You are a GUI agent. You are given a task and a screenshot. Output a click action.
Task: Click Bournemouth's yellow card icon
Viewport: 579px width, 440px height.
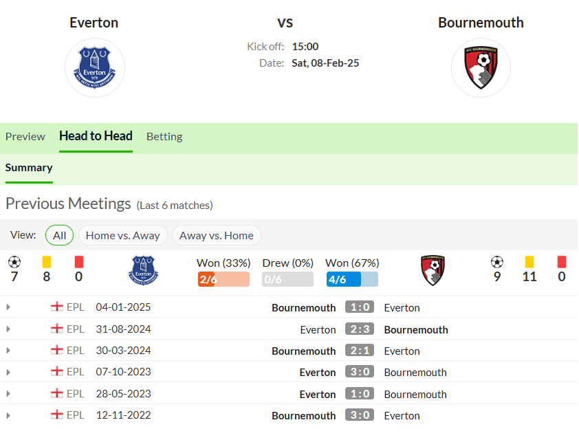529,262
